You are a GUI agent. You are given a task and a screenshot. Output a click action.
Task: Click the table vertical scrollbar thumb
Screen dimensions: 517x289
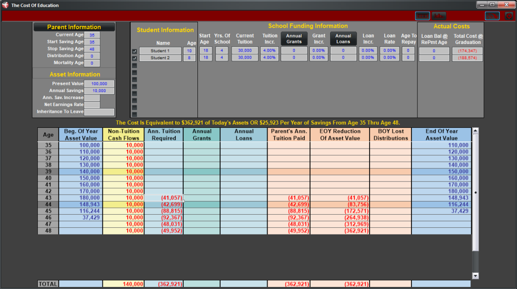click(476, 192)
